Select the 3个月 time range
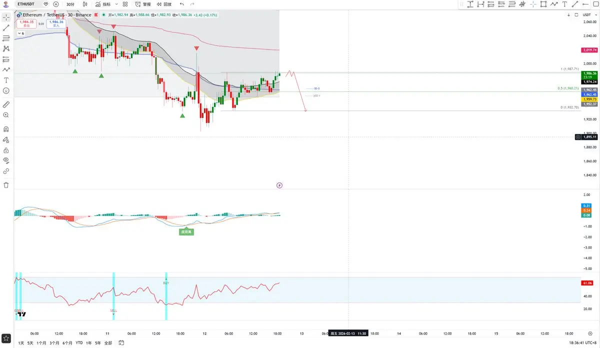Screen dimensions: 600x348 54,343
